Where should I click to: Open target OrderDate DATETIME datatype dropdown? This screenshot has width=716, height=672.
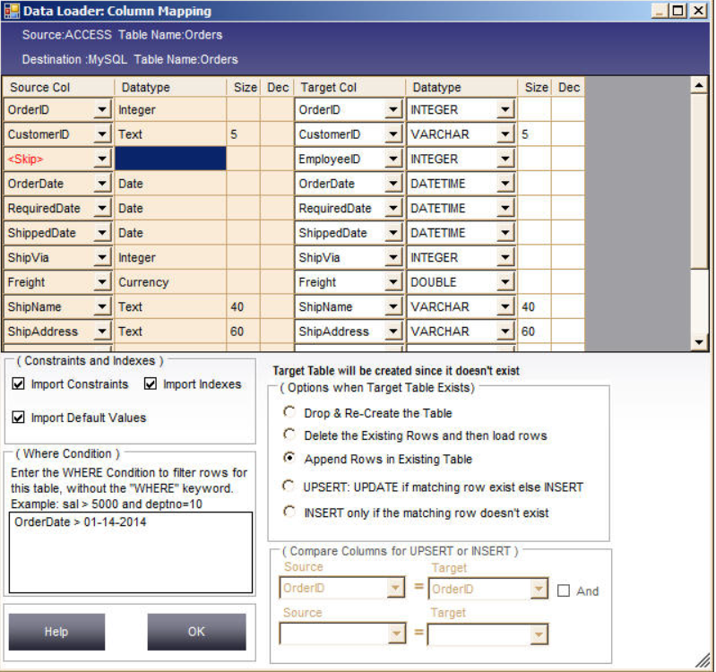505,184
